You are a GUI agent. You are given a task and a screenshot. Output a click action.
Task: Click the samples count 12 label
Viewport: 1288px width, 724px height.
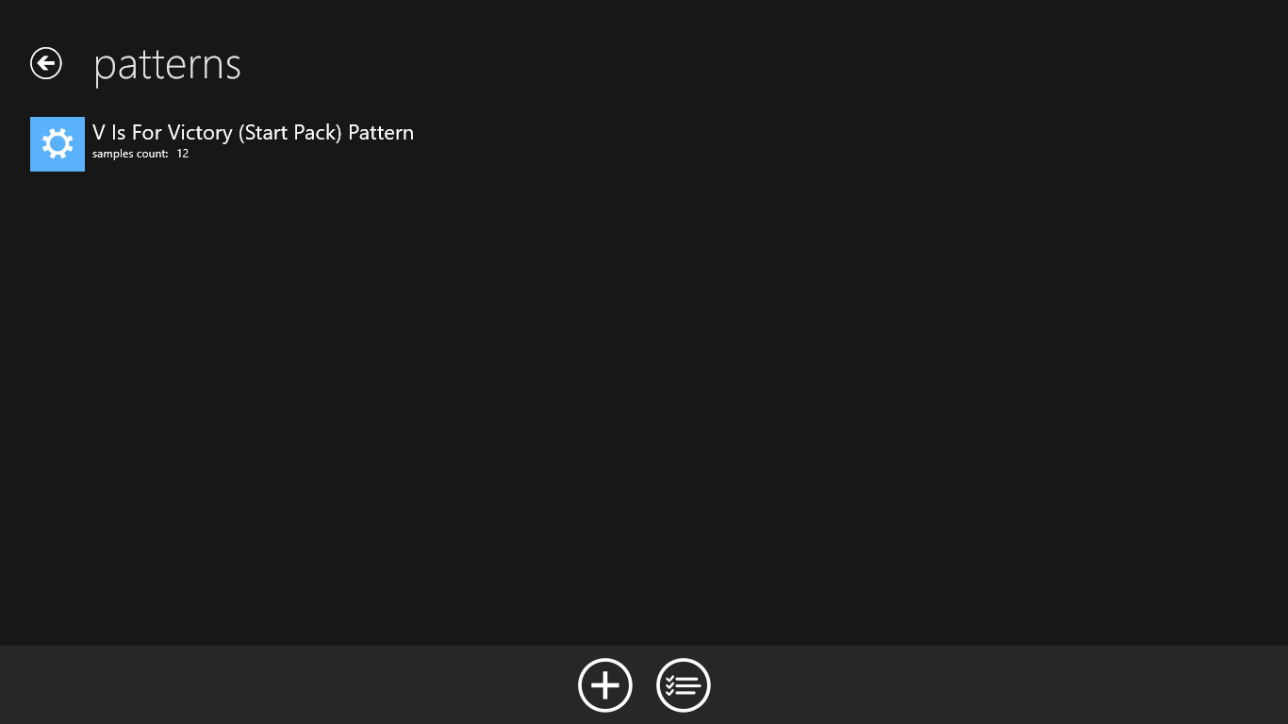click(x=140, y=154)
